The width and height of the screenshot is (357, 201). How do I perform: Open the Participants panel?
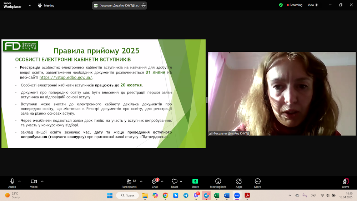(129, 183)
